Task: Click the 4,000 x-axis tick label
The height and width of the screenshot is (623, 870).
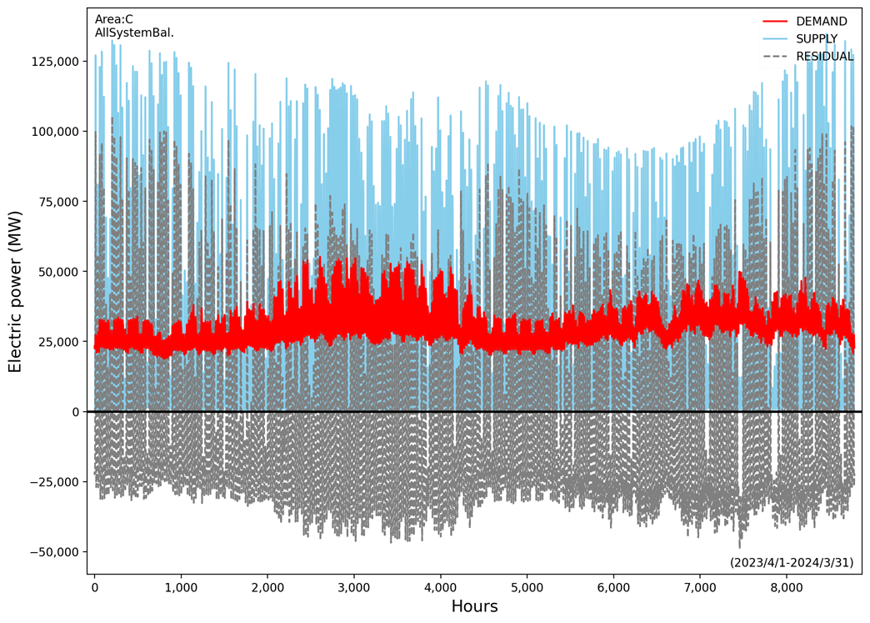Action: [x=440, y=587]
